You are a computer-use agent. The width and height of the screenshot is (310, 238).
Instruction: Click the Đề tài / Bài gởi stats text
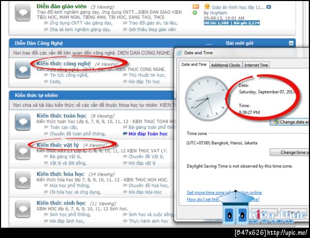tap(232, 23)
